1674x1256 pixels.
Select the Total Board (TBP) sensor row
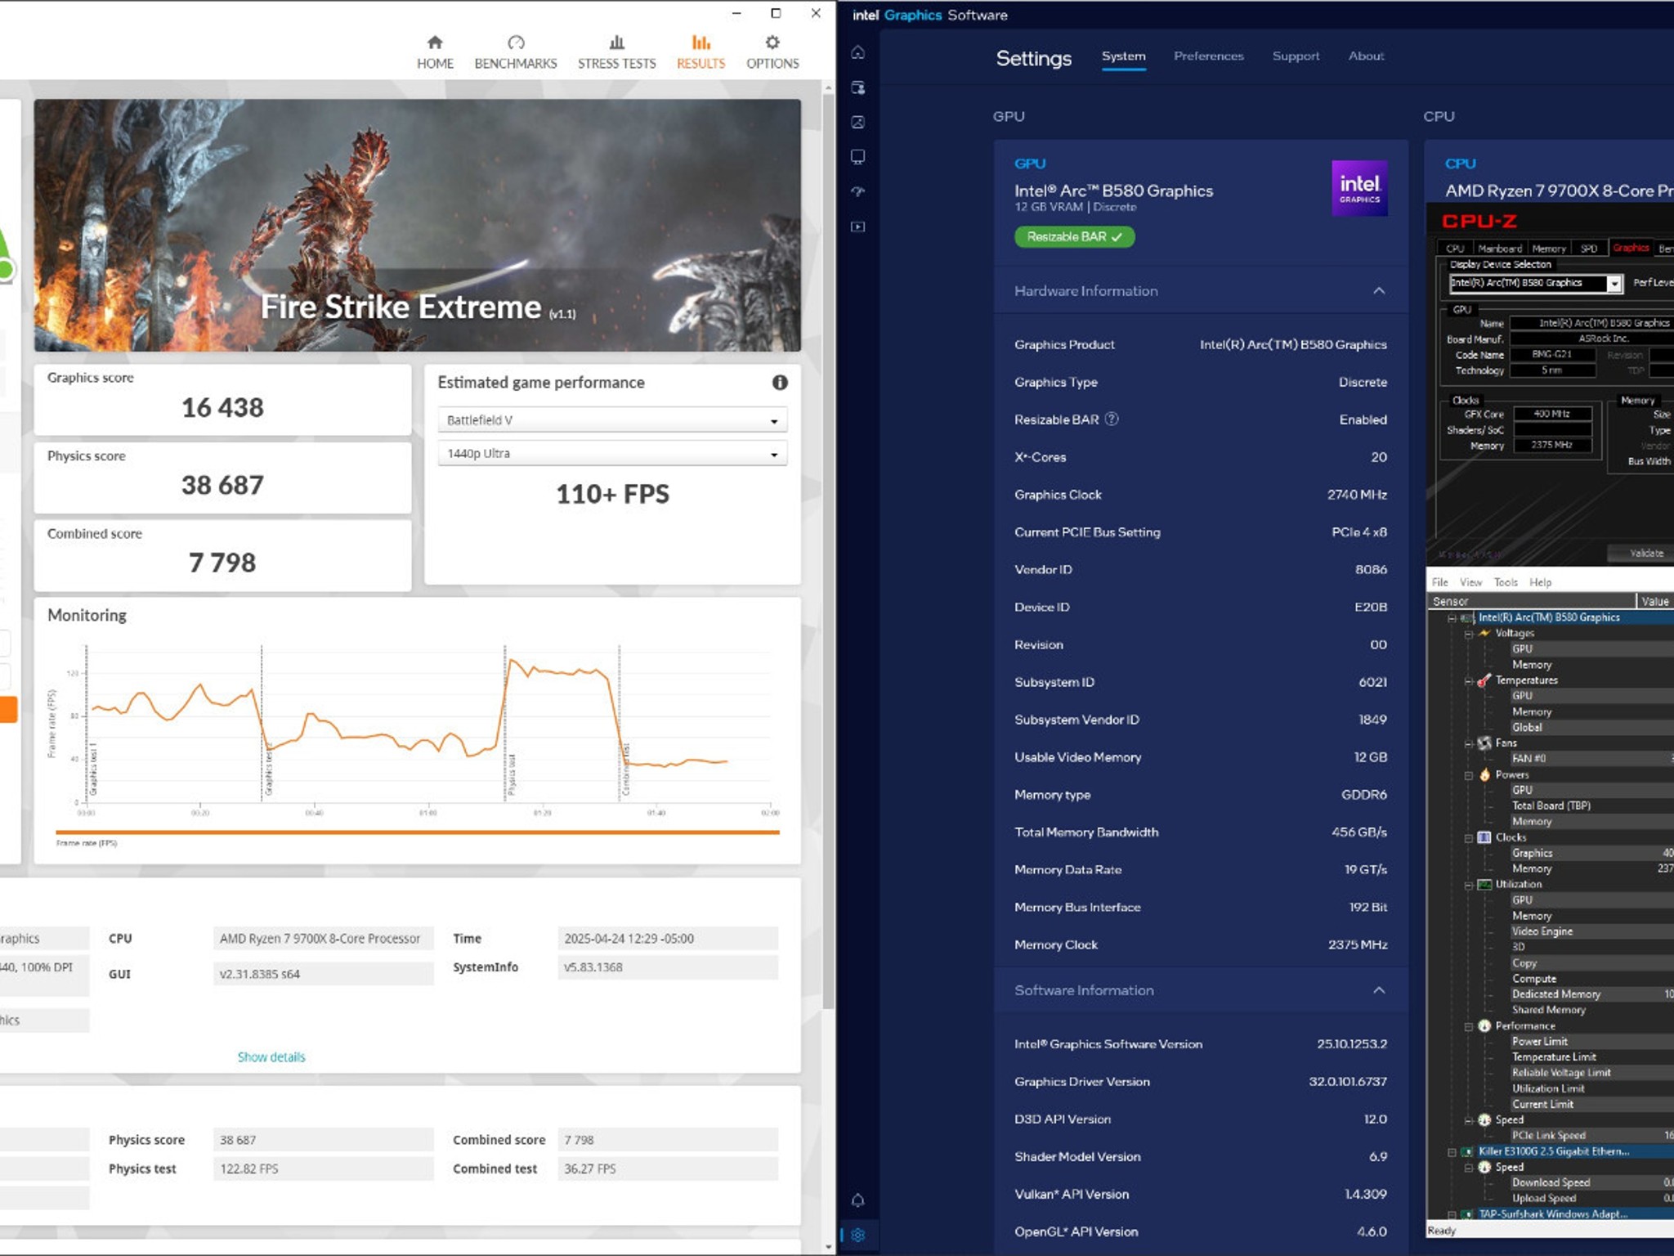[1551, 805]
